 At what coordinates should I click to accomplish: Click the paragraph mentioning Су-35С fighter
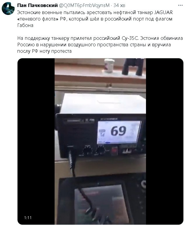tap(100, 45)
